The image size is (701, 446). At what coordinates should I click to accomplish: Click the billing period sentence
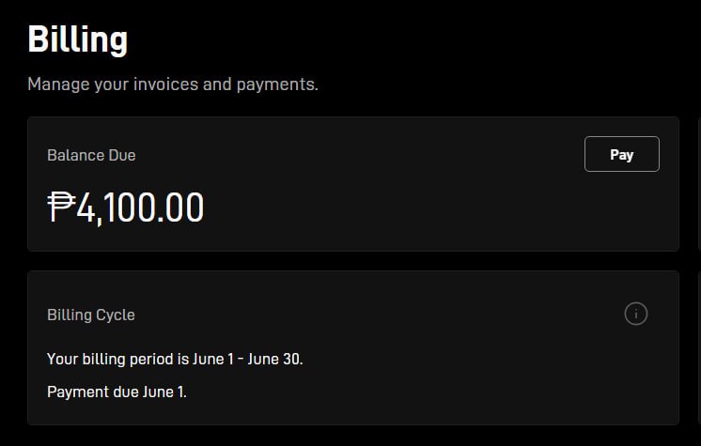click(x=175, y=359)
